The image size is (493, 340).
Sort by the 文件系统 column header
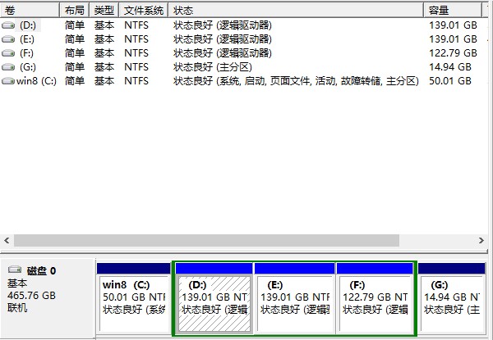tap(143, 11)
